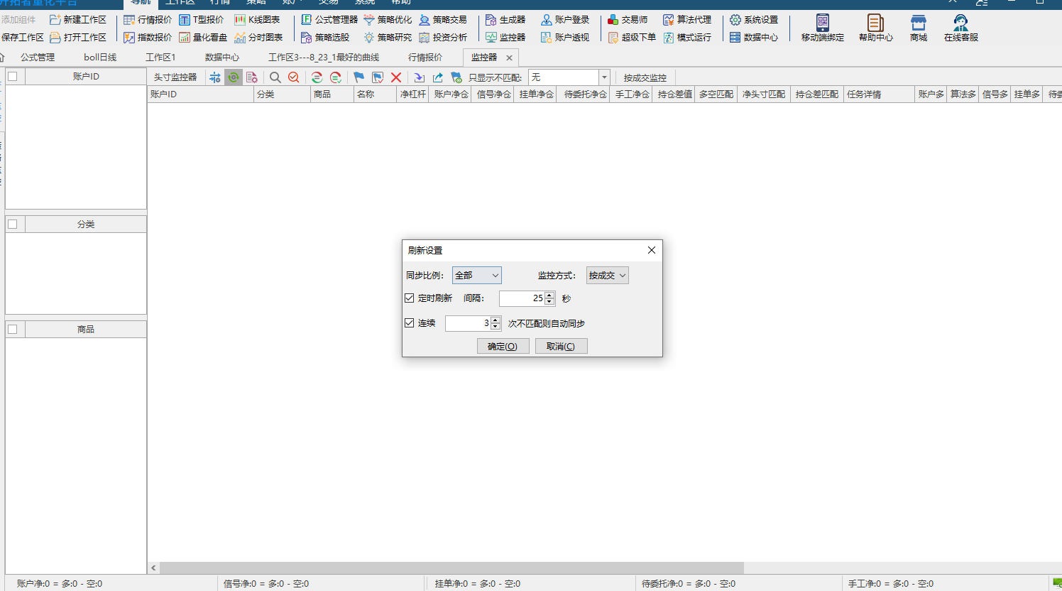Open the 移动端绑定 icon

822,28
